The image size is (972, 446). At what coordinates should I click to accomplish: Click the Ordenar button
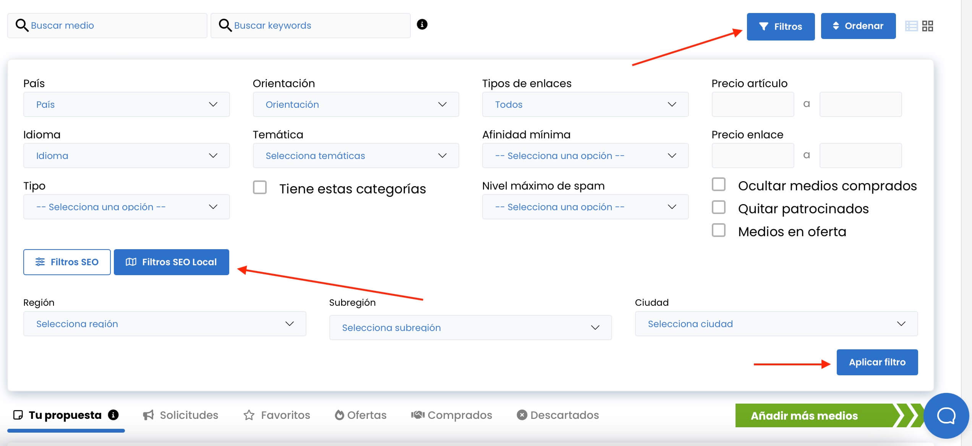(x=858, y=26)
